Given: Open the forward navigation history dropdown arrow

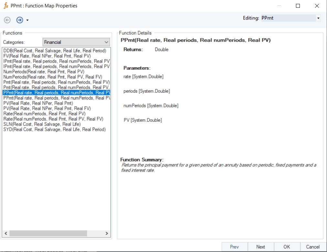Looking at the screenshot, I should coord(27,20).
